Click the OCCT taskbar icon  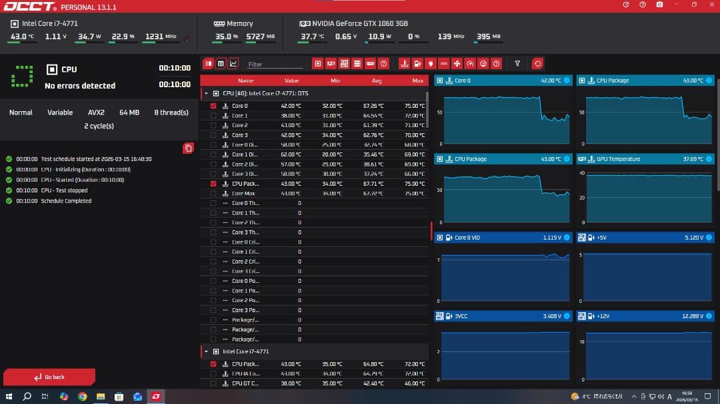click(155, 397)
